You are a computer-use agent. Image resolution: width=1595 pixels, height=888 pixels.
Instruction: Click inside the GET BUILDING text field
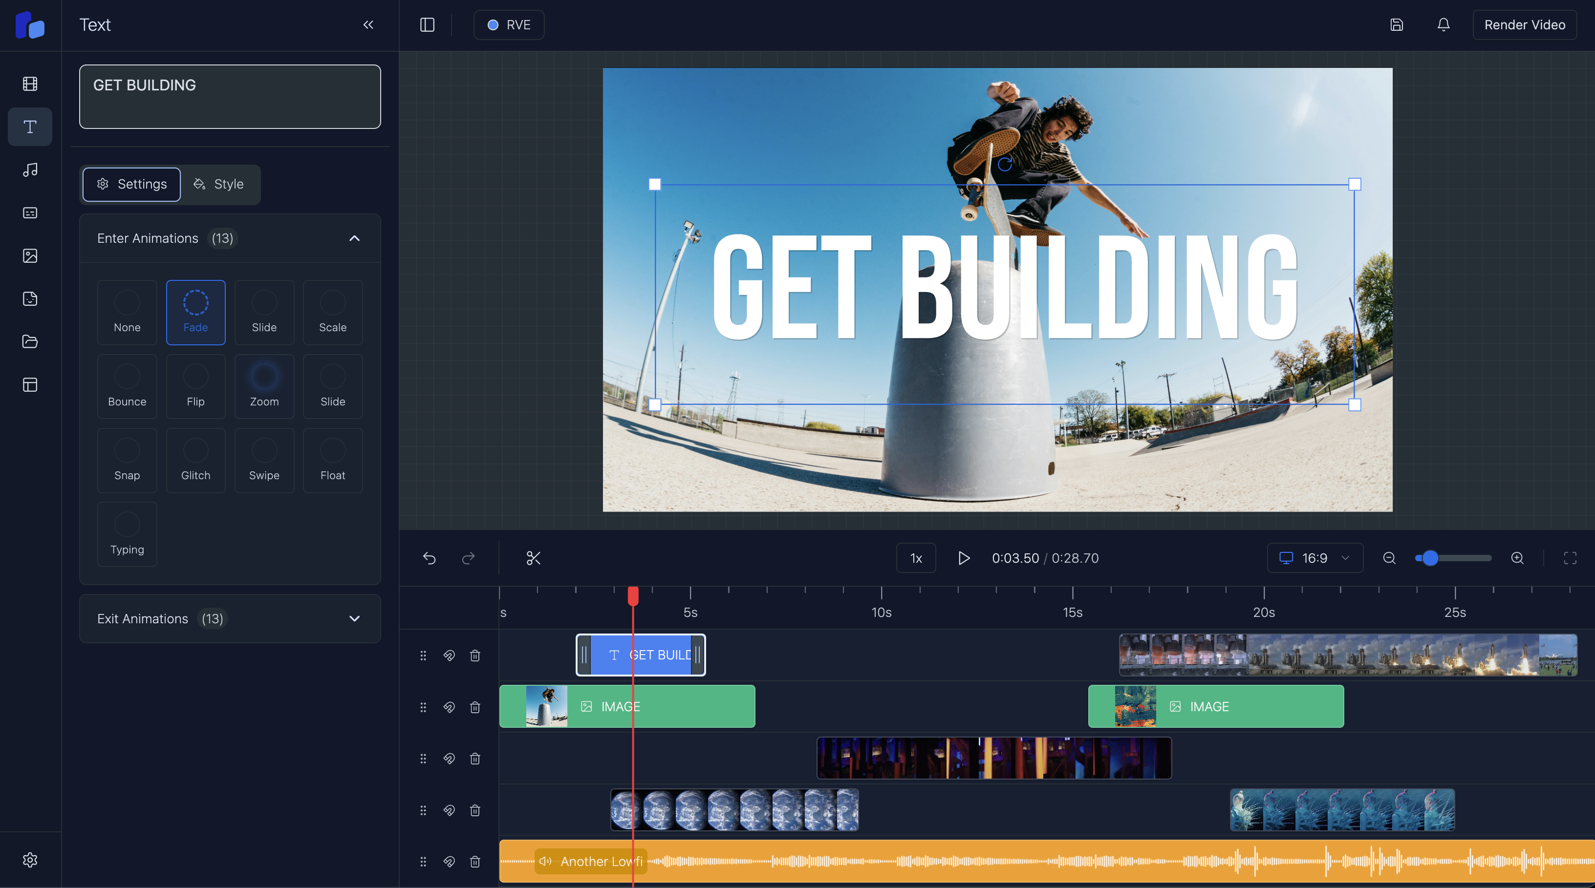click(x=230, y=97)
